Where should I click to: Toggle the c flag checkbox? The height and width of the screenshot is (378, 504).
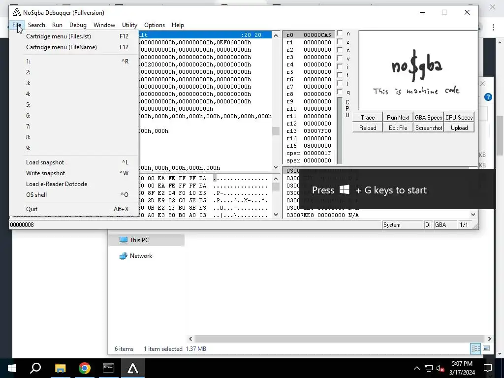(340, 50)
